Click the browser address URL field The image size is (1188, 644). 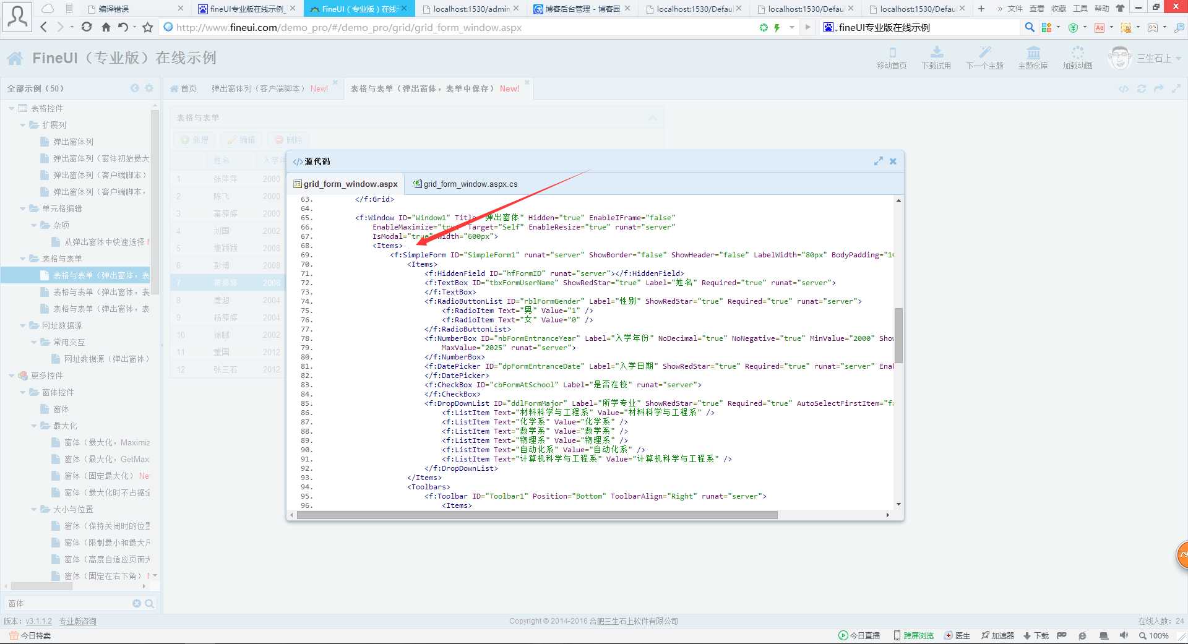(458, 27)
